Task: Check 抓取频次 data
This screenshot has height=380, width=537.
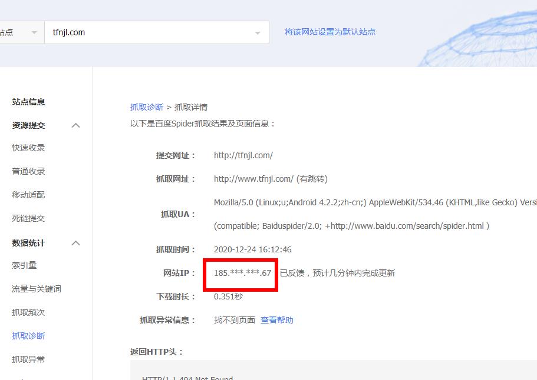Action: tap(30, 312)
